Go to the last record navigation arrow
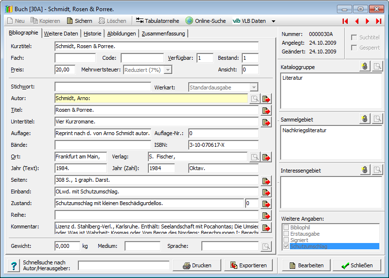Screen dimensions: 389x278 pyautogui.click(x=378, y=21)
